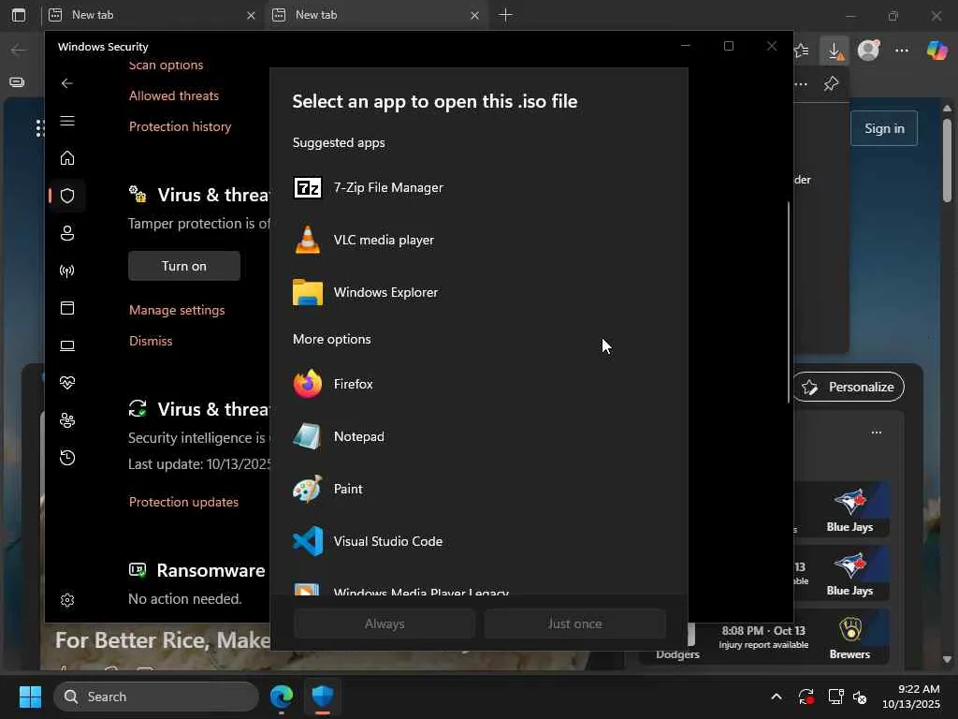Open the Google apps grid icon on page
958x719 pixels.
point(39,128)
